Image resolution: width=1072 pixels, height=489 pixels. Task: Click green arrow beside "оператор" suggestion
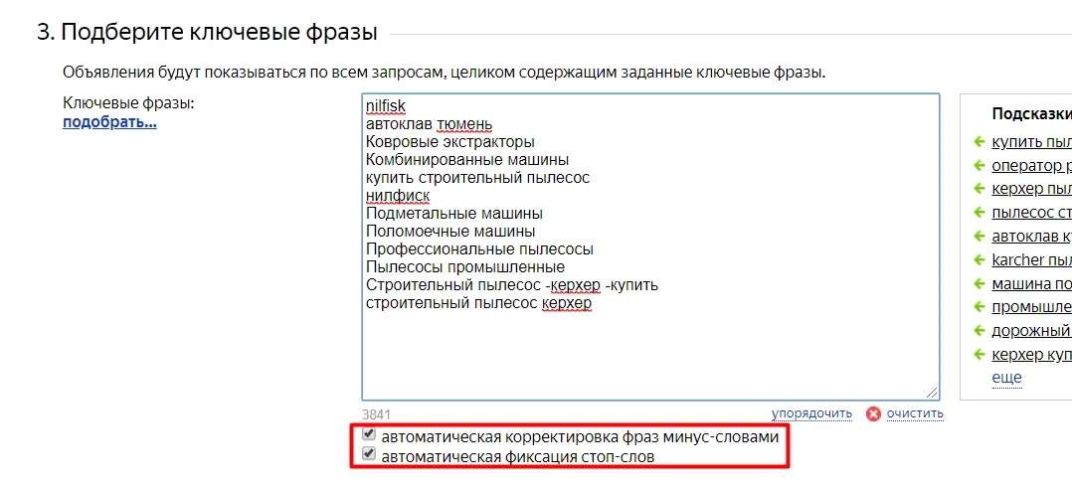tap(979, 165)
